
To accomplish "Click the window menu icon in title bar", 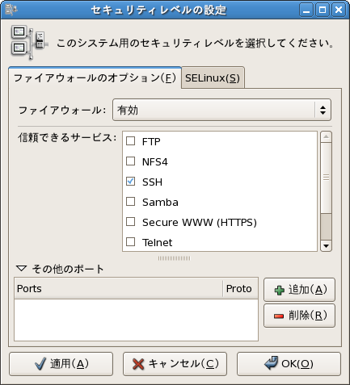I will (x=11, y=10).
